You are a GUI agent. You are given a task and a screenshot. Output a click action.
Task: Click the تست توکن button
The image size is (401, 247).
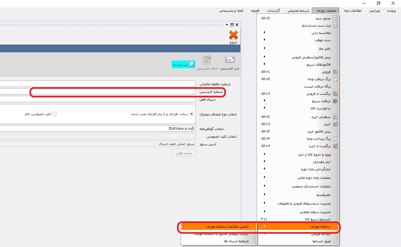click(x=184, y=153)
